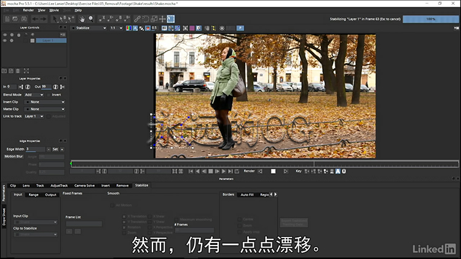This screenshot has height=259, width=461.
Task: Switch to the Track tab
Action: click(40, 185)
